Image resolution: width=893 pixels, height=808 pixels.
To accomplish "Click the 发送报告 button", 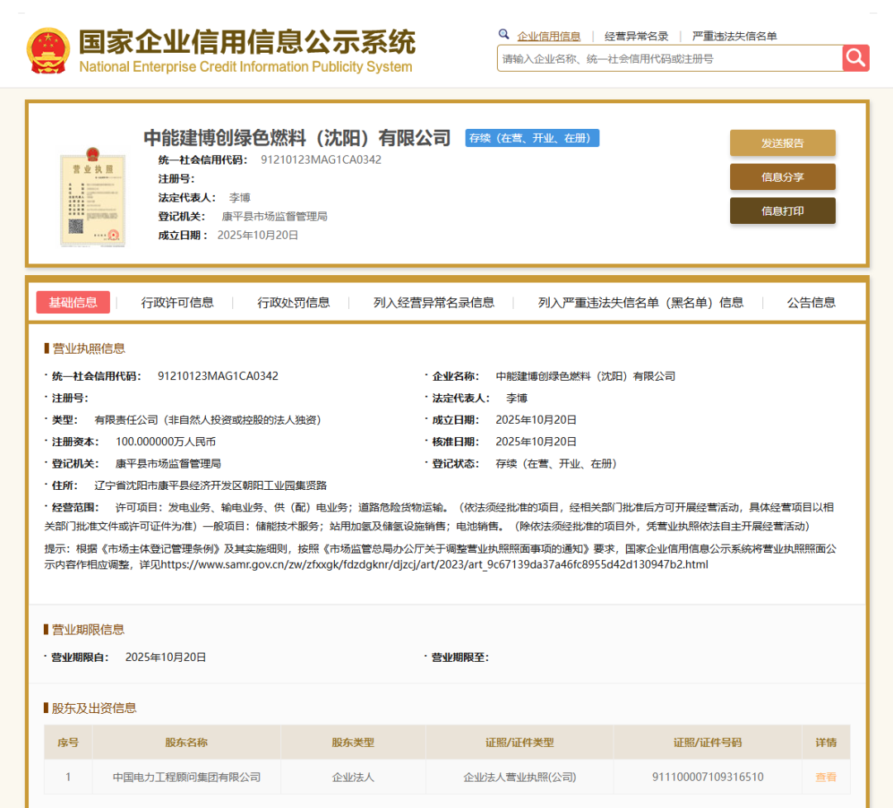I will coord(782,142).
